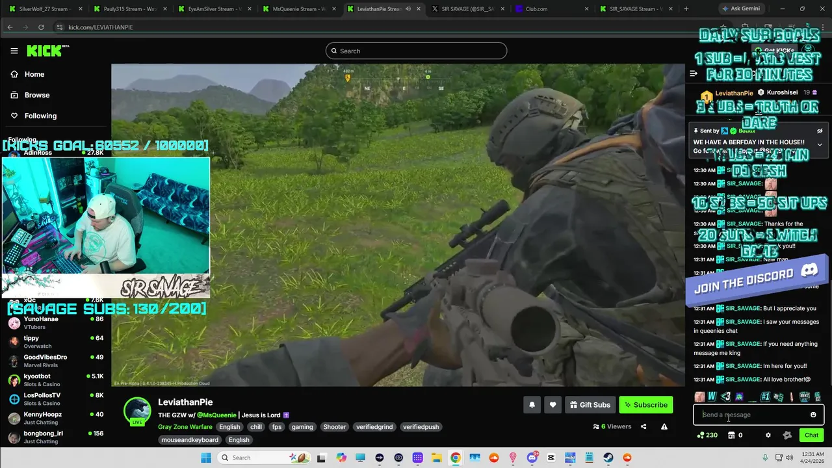The height and width of the screenshot is (468, 832).
Task: Open tippy channel in sidebar
Action: [x=55, y=342]
